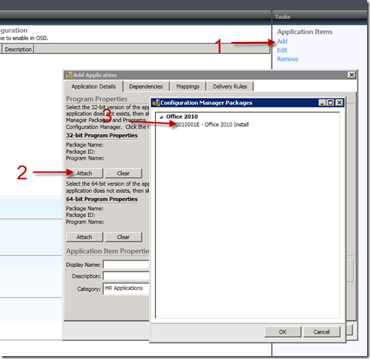Focus the Display Name input field

(126, 265)
